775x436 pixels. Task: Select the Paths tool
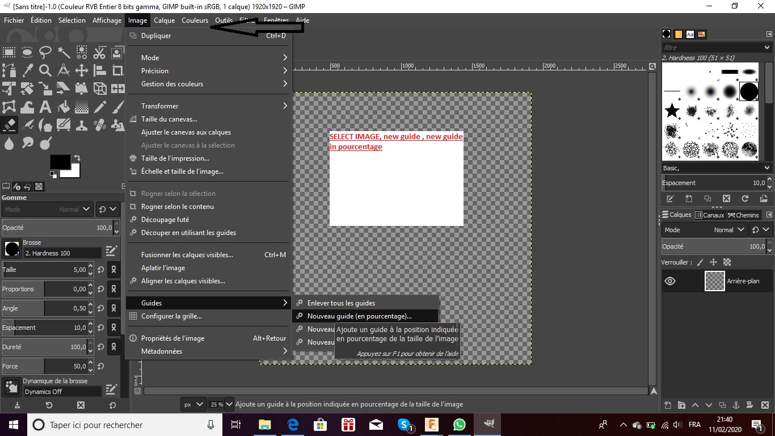[9, 71]
